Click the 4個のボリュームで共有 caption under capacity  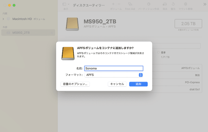(188, 30)
